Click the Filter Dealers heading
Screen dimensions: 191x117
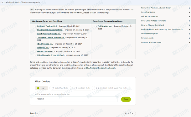tap(42, 82)
